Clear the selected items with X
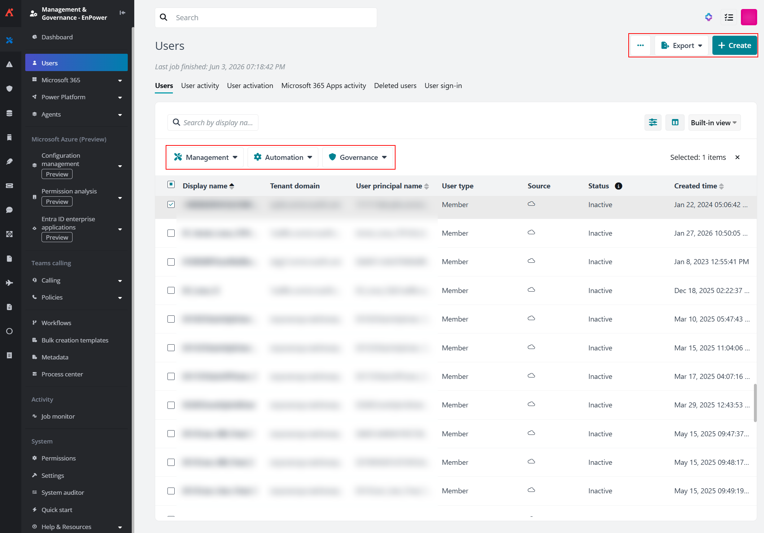This screenshot has height=533, width=764. (x=737, y=157)
